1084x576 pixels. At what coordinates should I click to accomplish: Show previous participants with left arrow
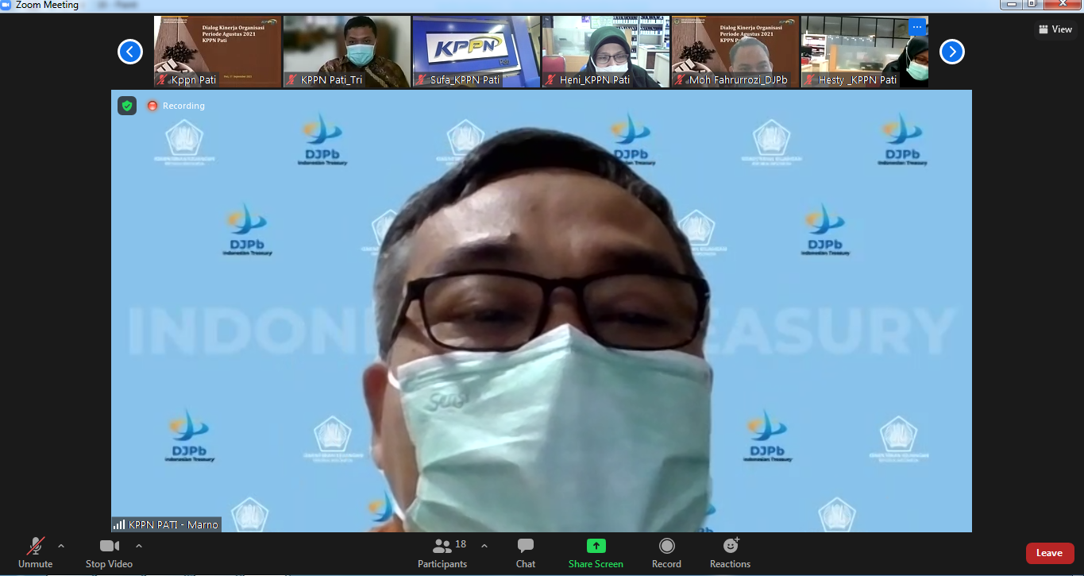(x=130, y=52)
